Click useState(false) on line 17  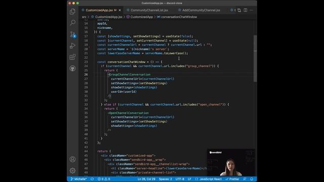(x=179, y=36)
